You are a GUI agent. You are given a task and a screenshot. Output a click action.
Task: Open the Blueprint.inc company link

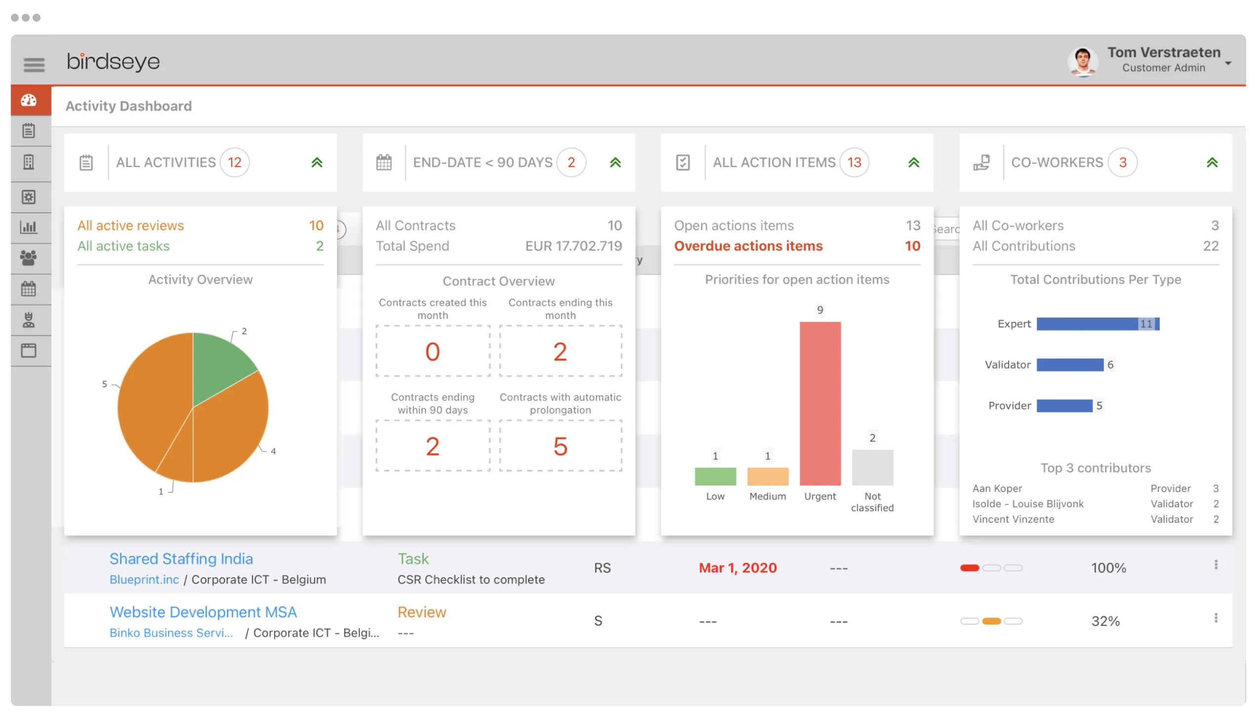tap(144, 579)
